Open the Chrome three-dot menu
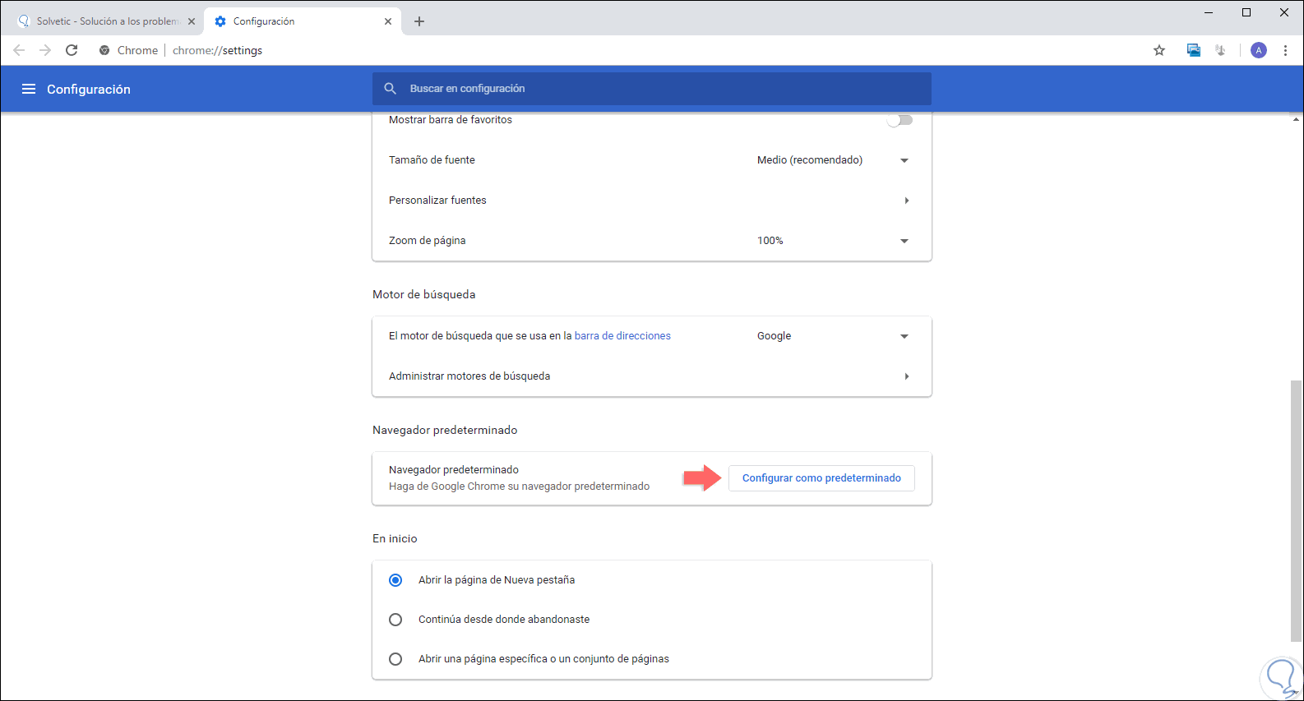The image size is (1304, 701). [1285, 50]
